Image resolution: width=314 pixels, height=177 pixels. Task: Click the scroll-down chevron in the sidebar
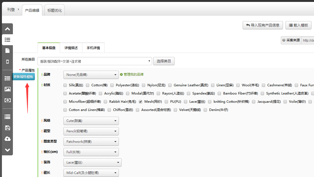(7, 150)
